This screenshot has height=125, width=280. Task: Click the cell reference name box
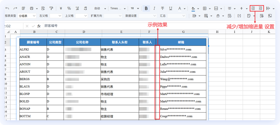13,26
